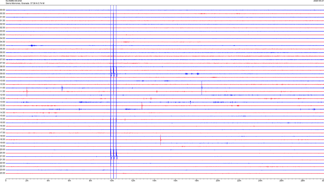Viewport: 324px width, 182px height.
Task: Select the 08:30 trace time label
Action: [2, 70]
